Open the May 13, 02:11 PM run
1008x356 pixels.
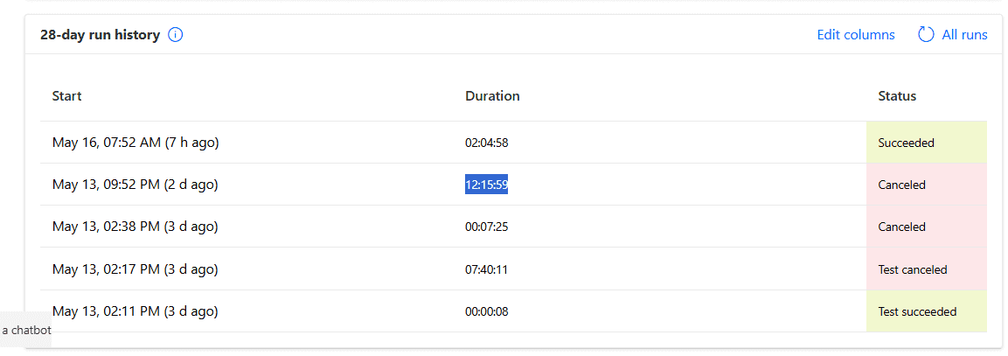point(135,311)
